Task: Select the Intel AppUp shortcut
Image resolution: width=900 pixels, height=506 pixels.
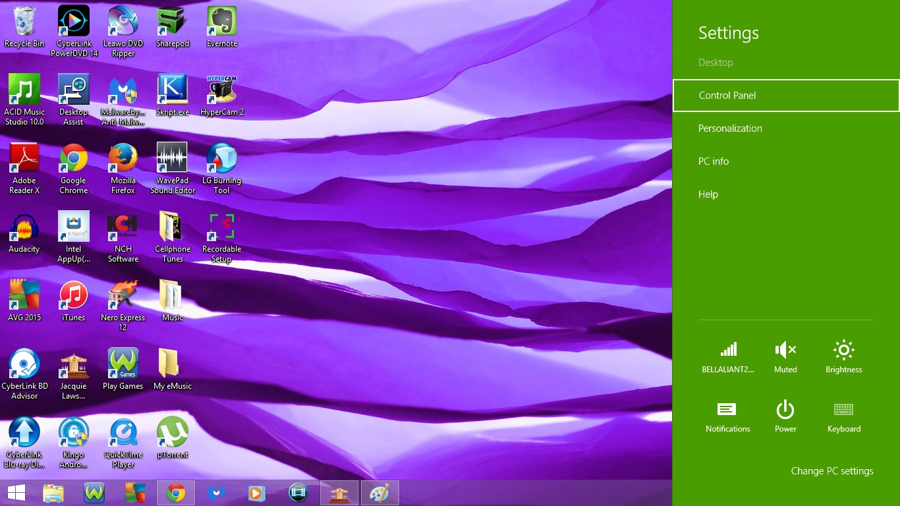Action: pos(74,237)
